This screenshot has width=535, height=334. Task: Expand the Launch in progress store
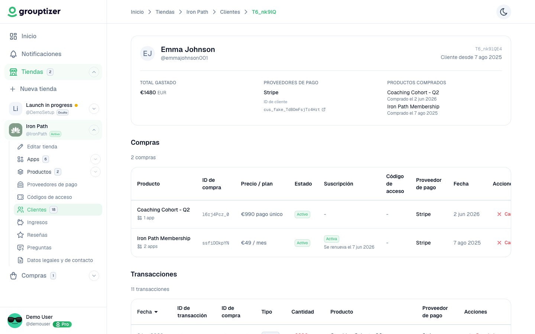94,109
